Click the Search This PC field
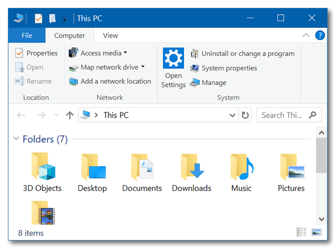Image resolution: width=336 pixels, height=249 pixels. 284,115
